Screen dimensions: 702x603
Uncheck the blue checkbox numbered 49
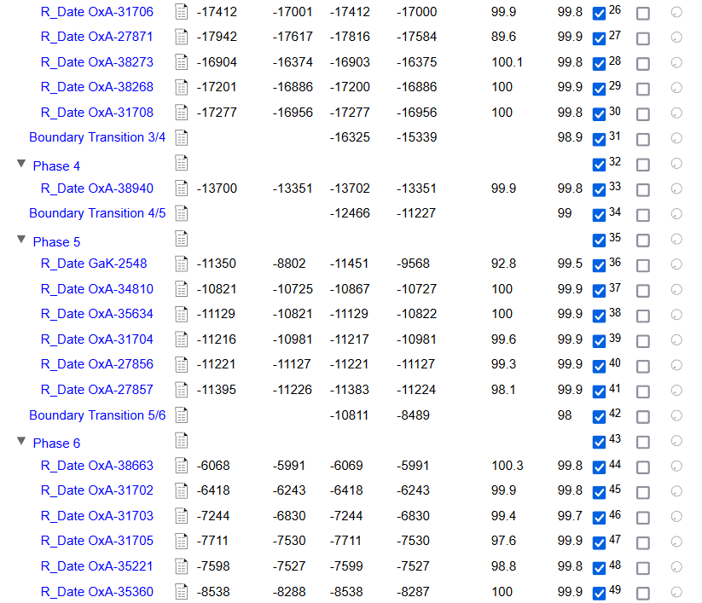pyautogui.click(x=599, y=594)
